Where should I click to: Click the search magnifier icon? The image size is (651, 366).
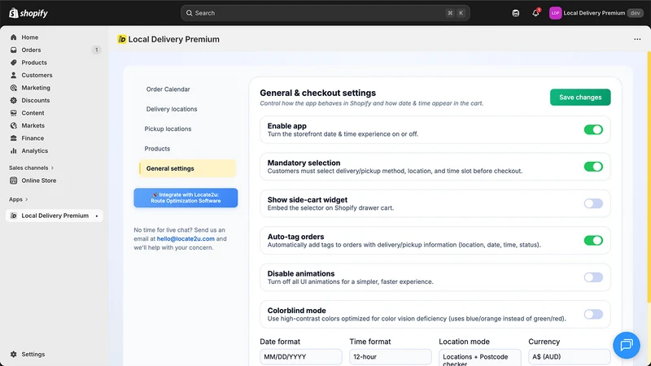[x=190, y=13]
